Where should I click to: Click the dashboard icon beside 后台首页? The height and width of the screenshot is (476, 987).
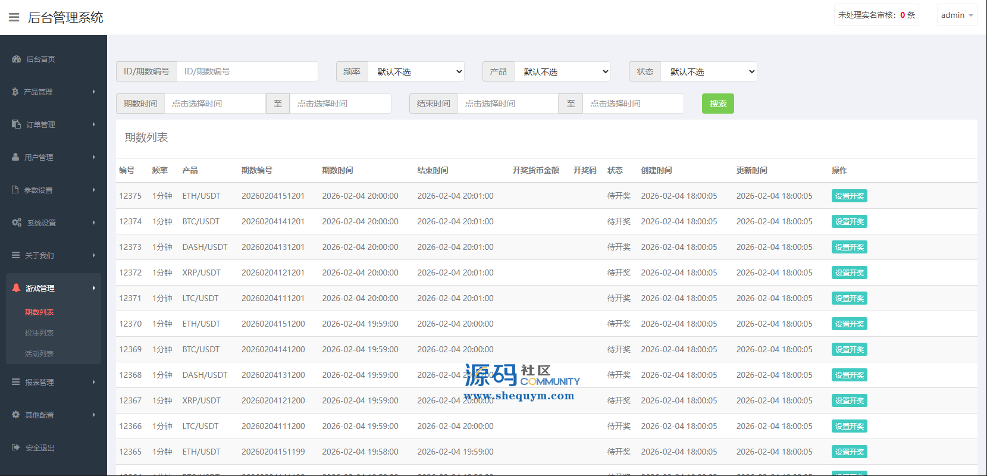point(17,59)
